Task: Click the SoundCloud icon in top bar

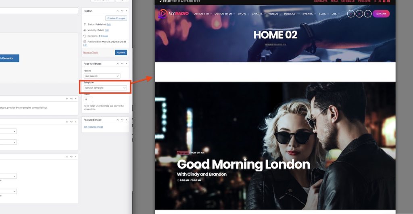Action: pyautogui.click(x=380, y=1)
